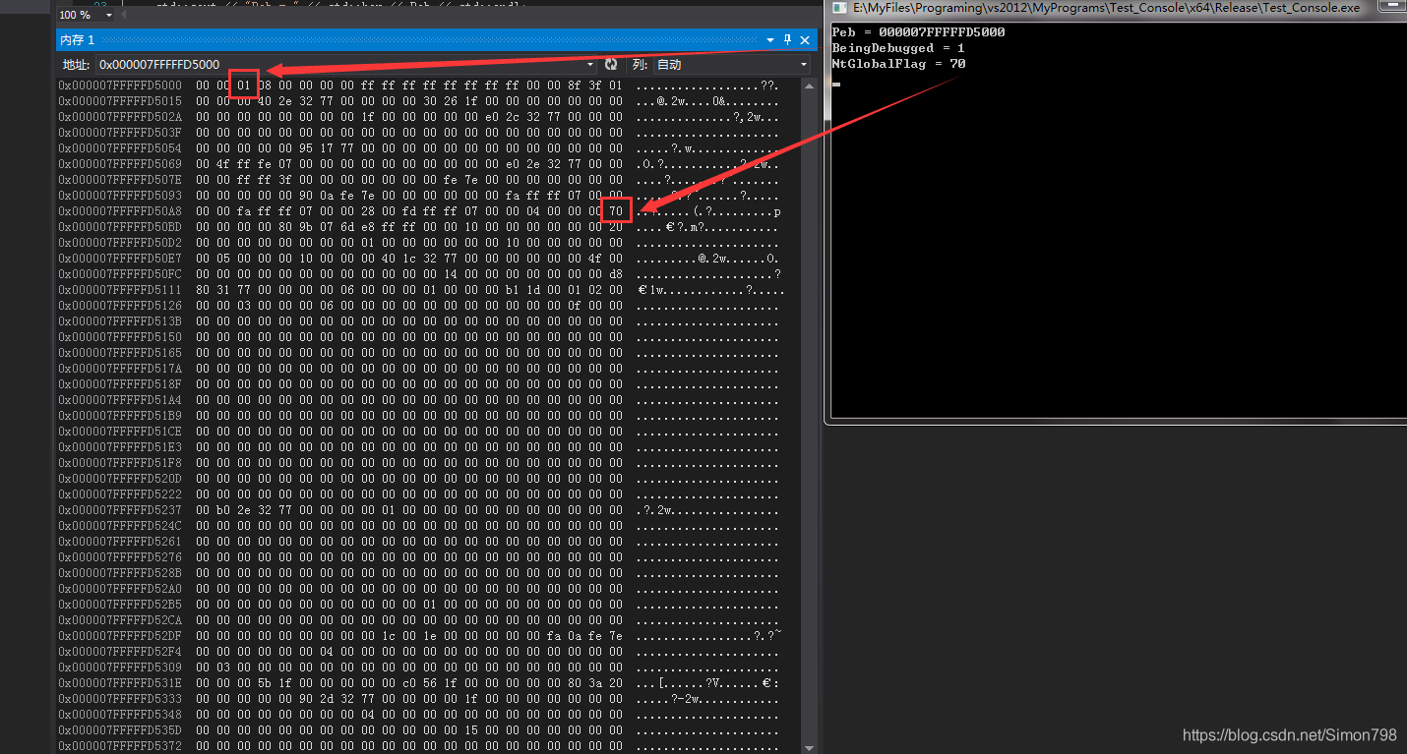Click the Test_Console.exe window system icon

click(838, 8)
